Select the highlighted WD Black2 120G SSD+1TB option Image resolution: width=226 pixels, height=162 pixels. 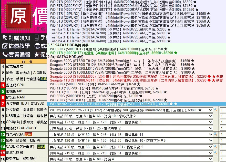pyautogui.click(x=137, y=104)
